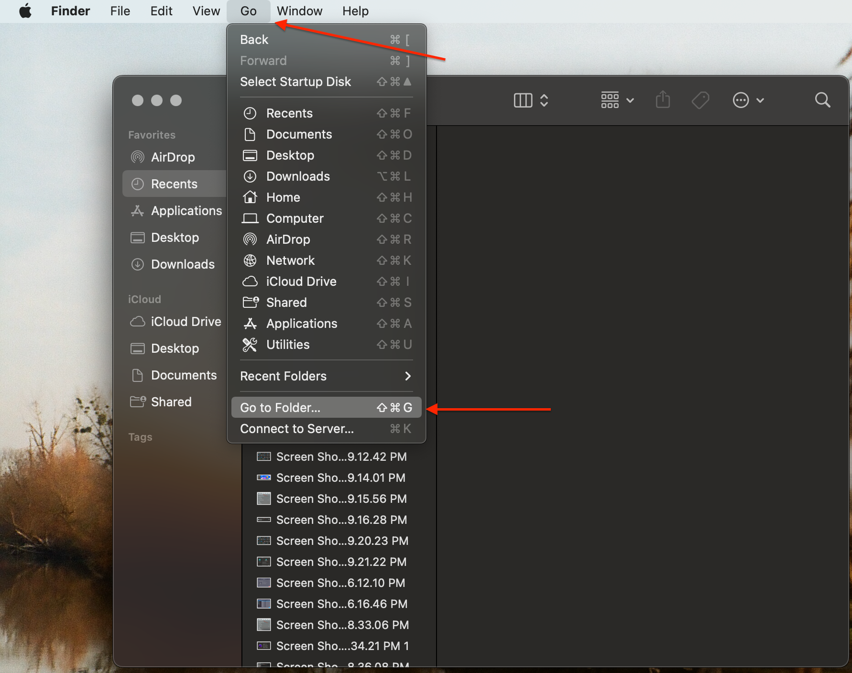
Task: Open the View menu
Action: click(x=206, y=11)
